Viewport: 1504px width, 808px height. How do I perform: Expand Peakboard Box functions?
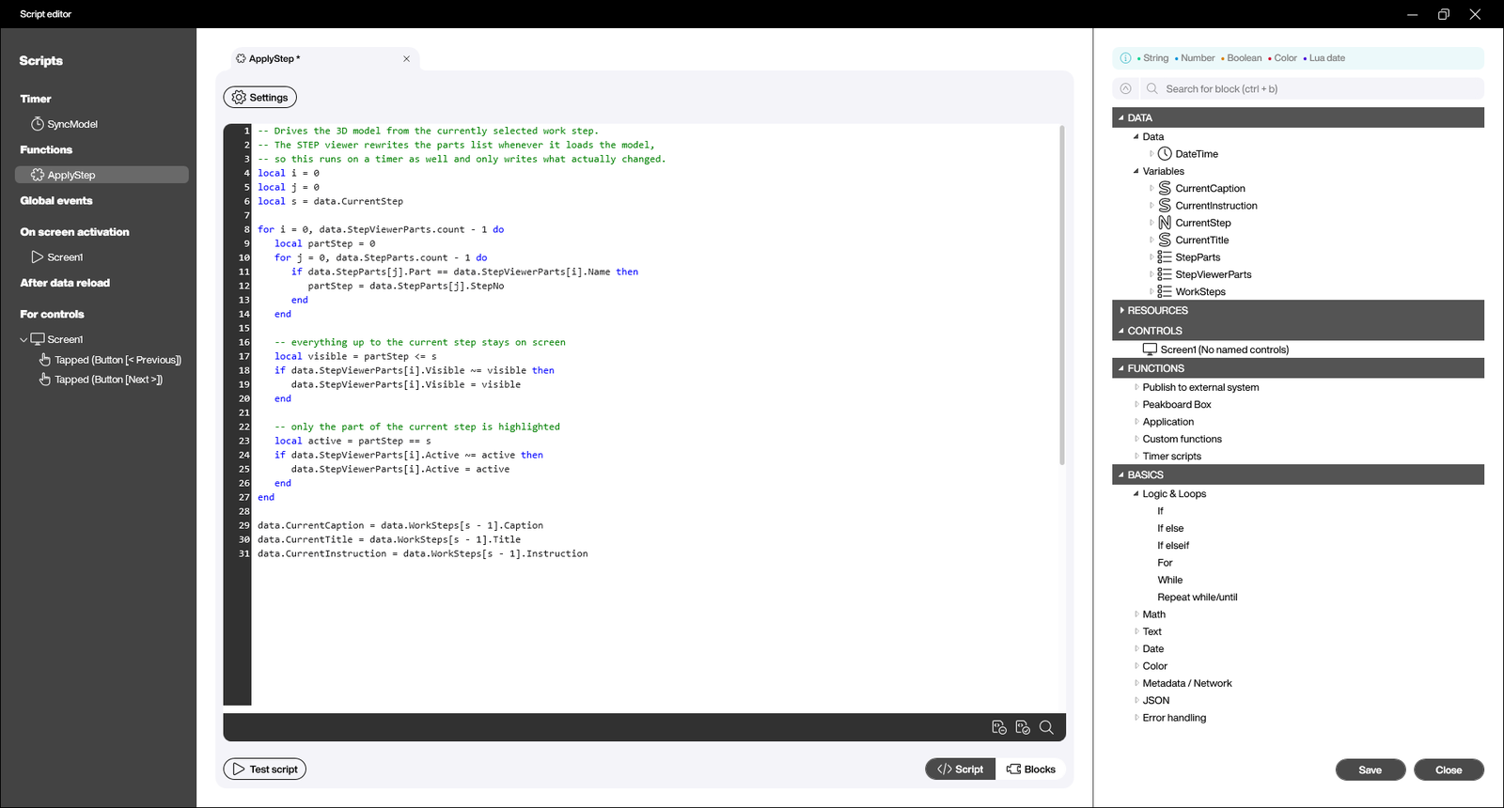click(x=1136, y=405)
